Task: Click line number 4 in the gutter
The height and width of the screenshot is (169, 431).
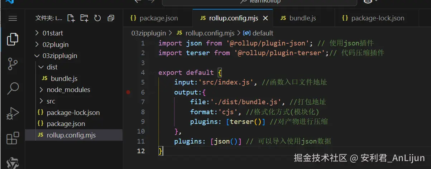Action: (x=143, y=73)
